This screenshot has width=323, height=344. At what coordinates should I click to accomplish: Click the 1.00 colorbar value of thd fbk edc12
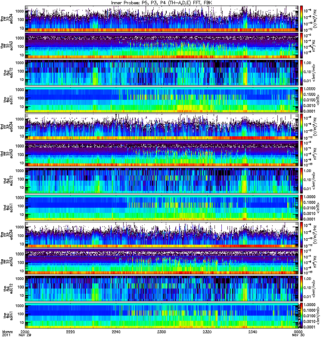point(307,171)
